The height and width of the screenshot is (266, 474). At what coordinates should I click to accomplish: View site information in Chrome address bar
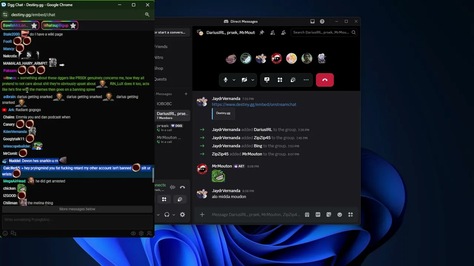[x=5, y=14]
